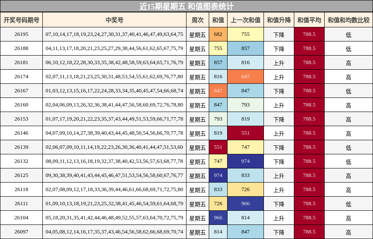Click winning numbers starting 01,07,17,19
The height and width of the screenshot is (239, 373).
click(114, 119)
